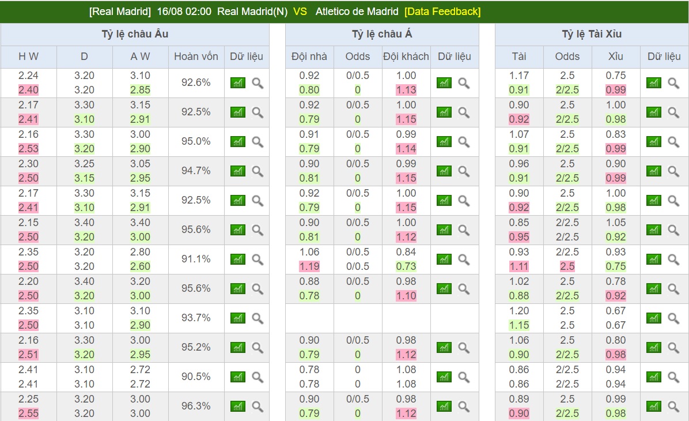Click the [Data Feedback] link

coord(442,12)
